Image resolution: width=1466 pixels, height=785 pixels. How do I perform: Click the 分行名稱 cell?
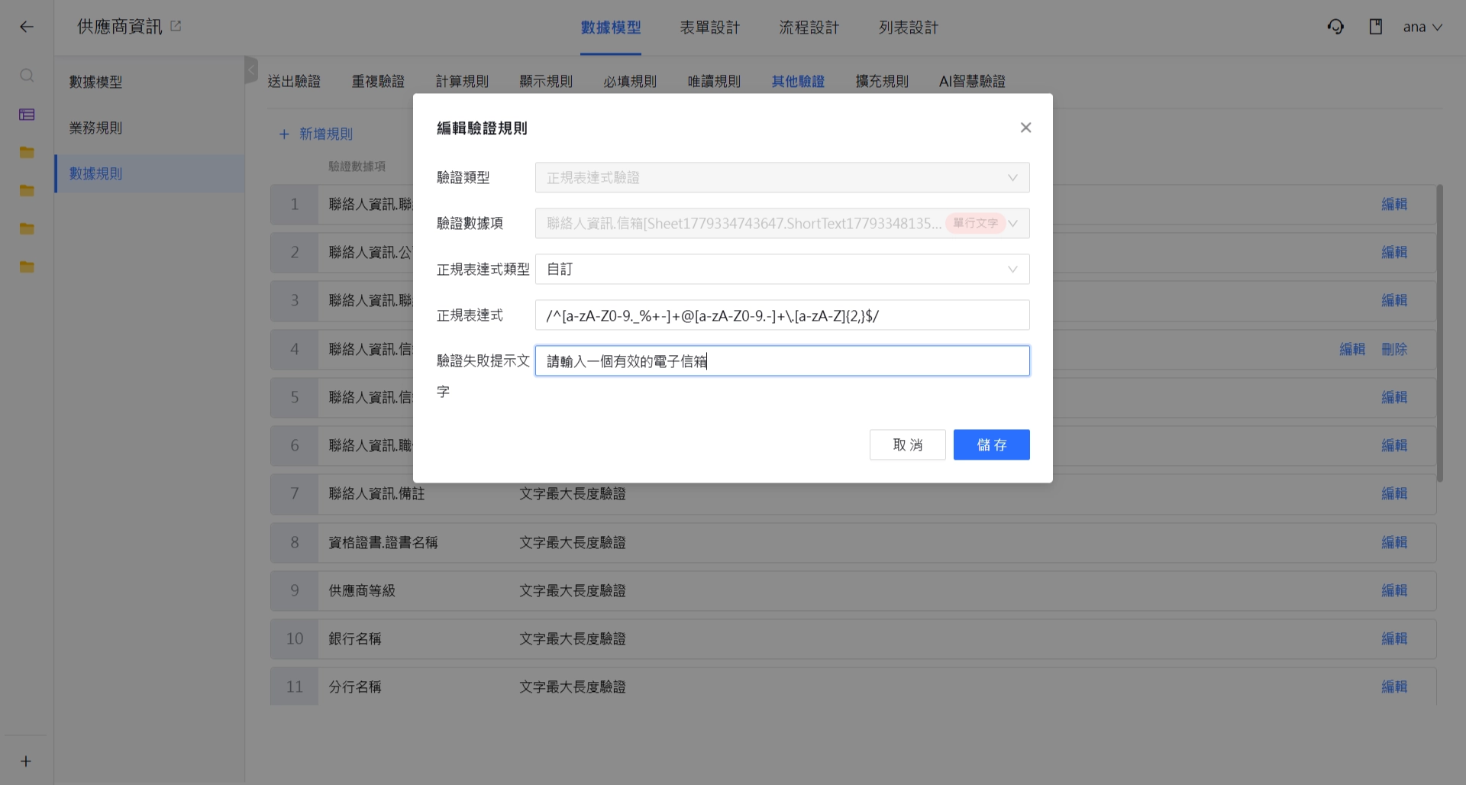pyautogui.click(x=355, y=686)
